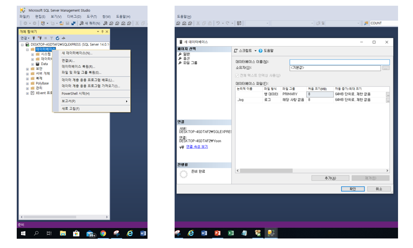Screen dimensions: 413x248
Task: Close the Object Explorer panel
Action: coord(107,32)
